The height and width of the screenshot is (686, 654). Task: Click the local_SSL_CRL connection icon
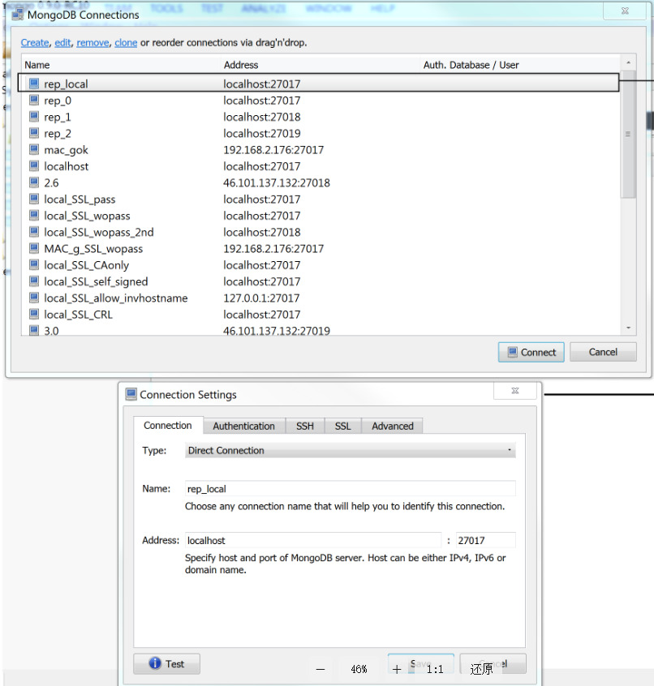click(34, 314)
